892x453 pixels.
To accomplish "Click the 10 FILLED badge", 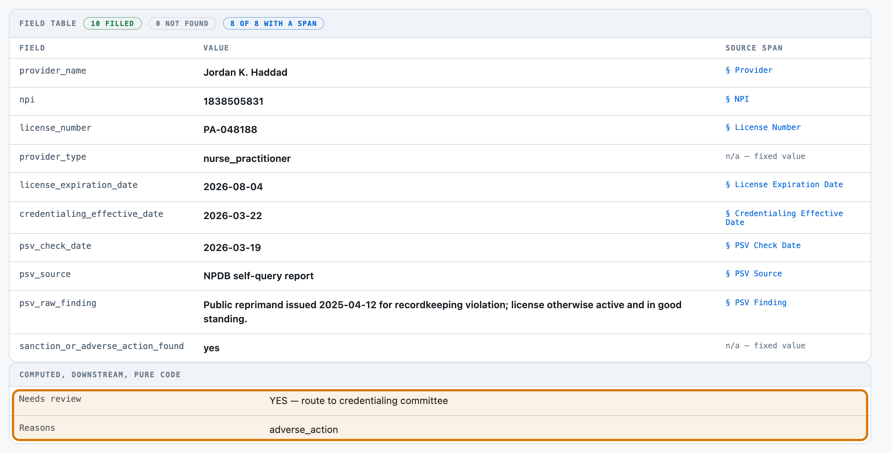I will click(113, 23).
